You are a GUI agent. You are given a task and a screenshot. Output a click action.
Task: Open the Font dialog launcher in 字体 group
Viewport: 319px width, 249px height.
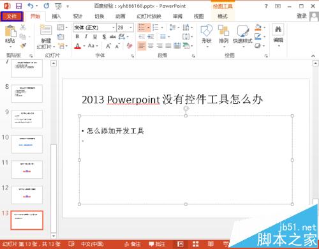pyautogui.click(x=132, y=56)
